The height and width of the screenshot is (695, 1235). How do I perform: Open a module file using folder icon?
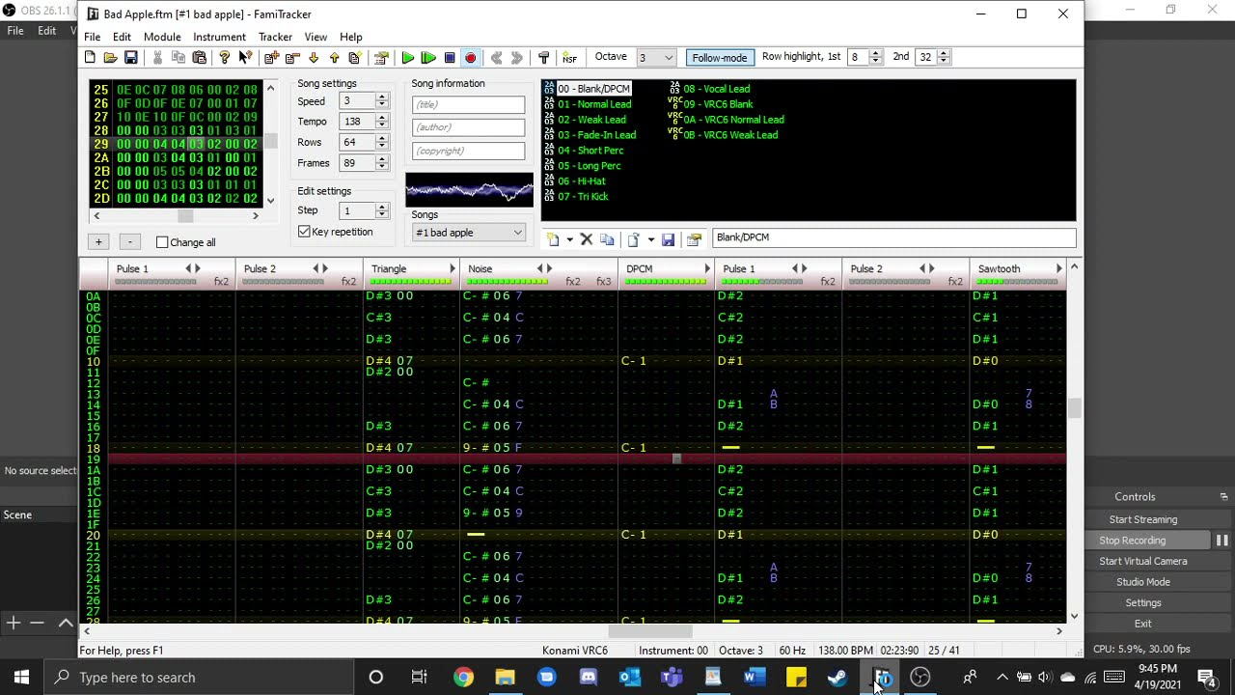click(110, 58)
